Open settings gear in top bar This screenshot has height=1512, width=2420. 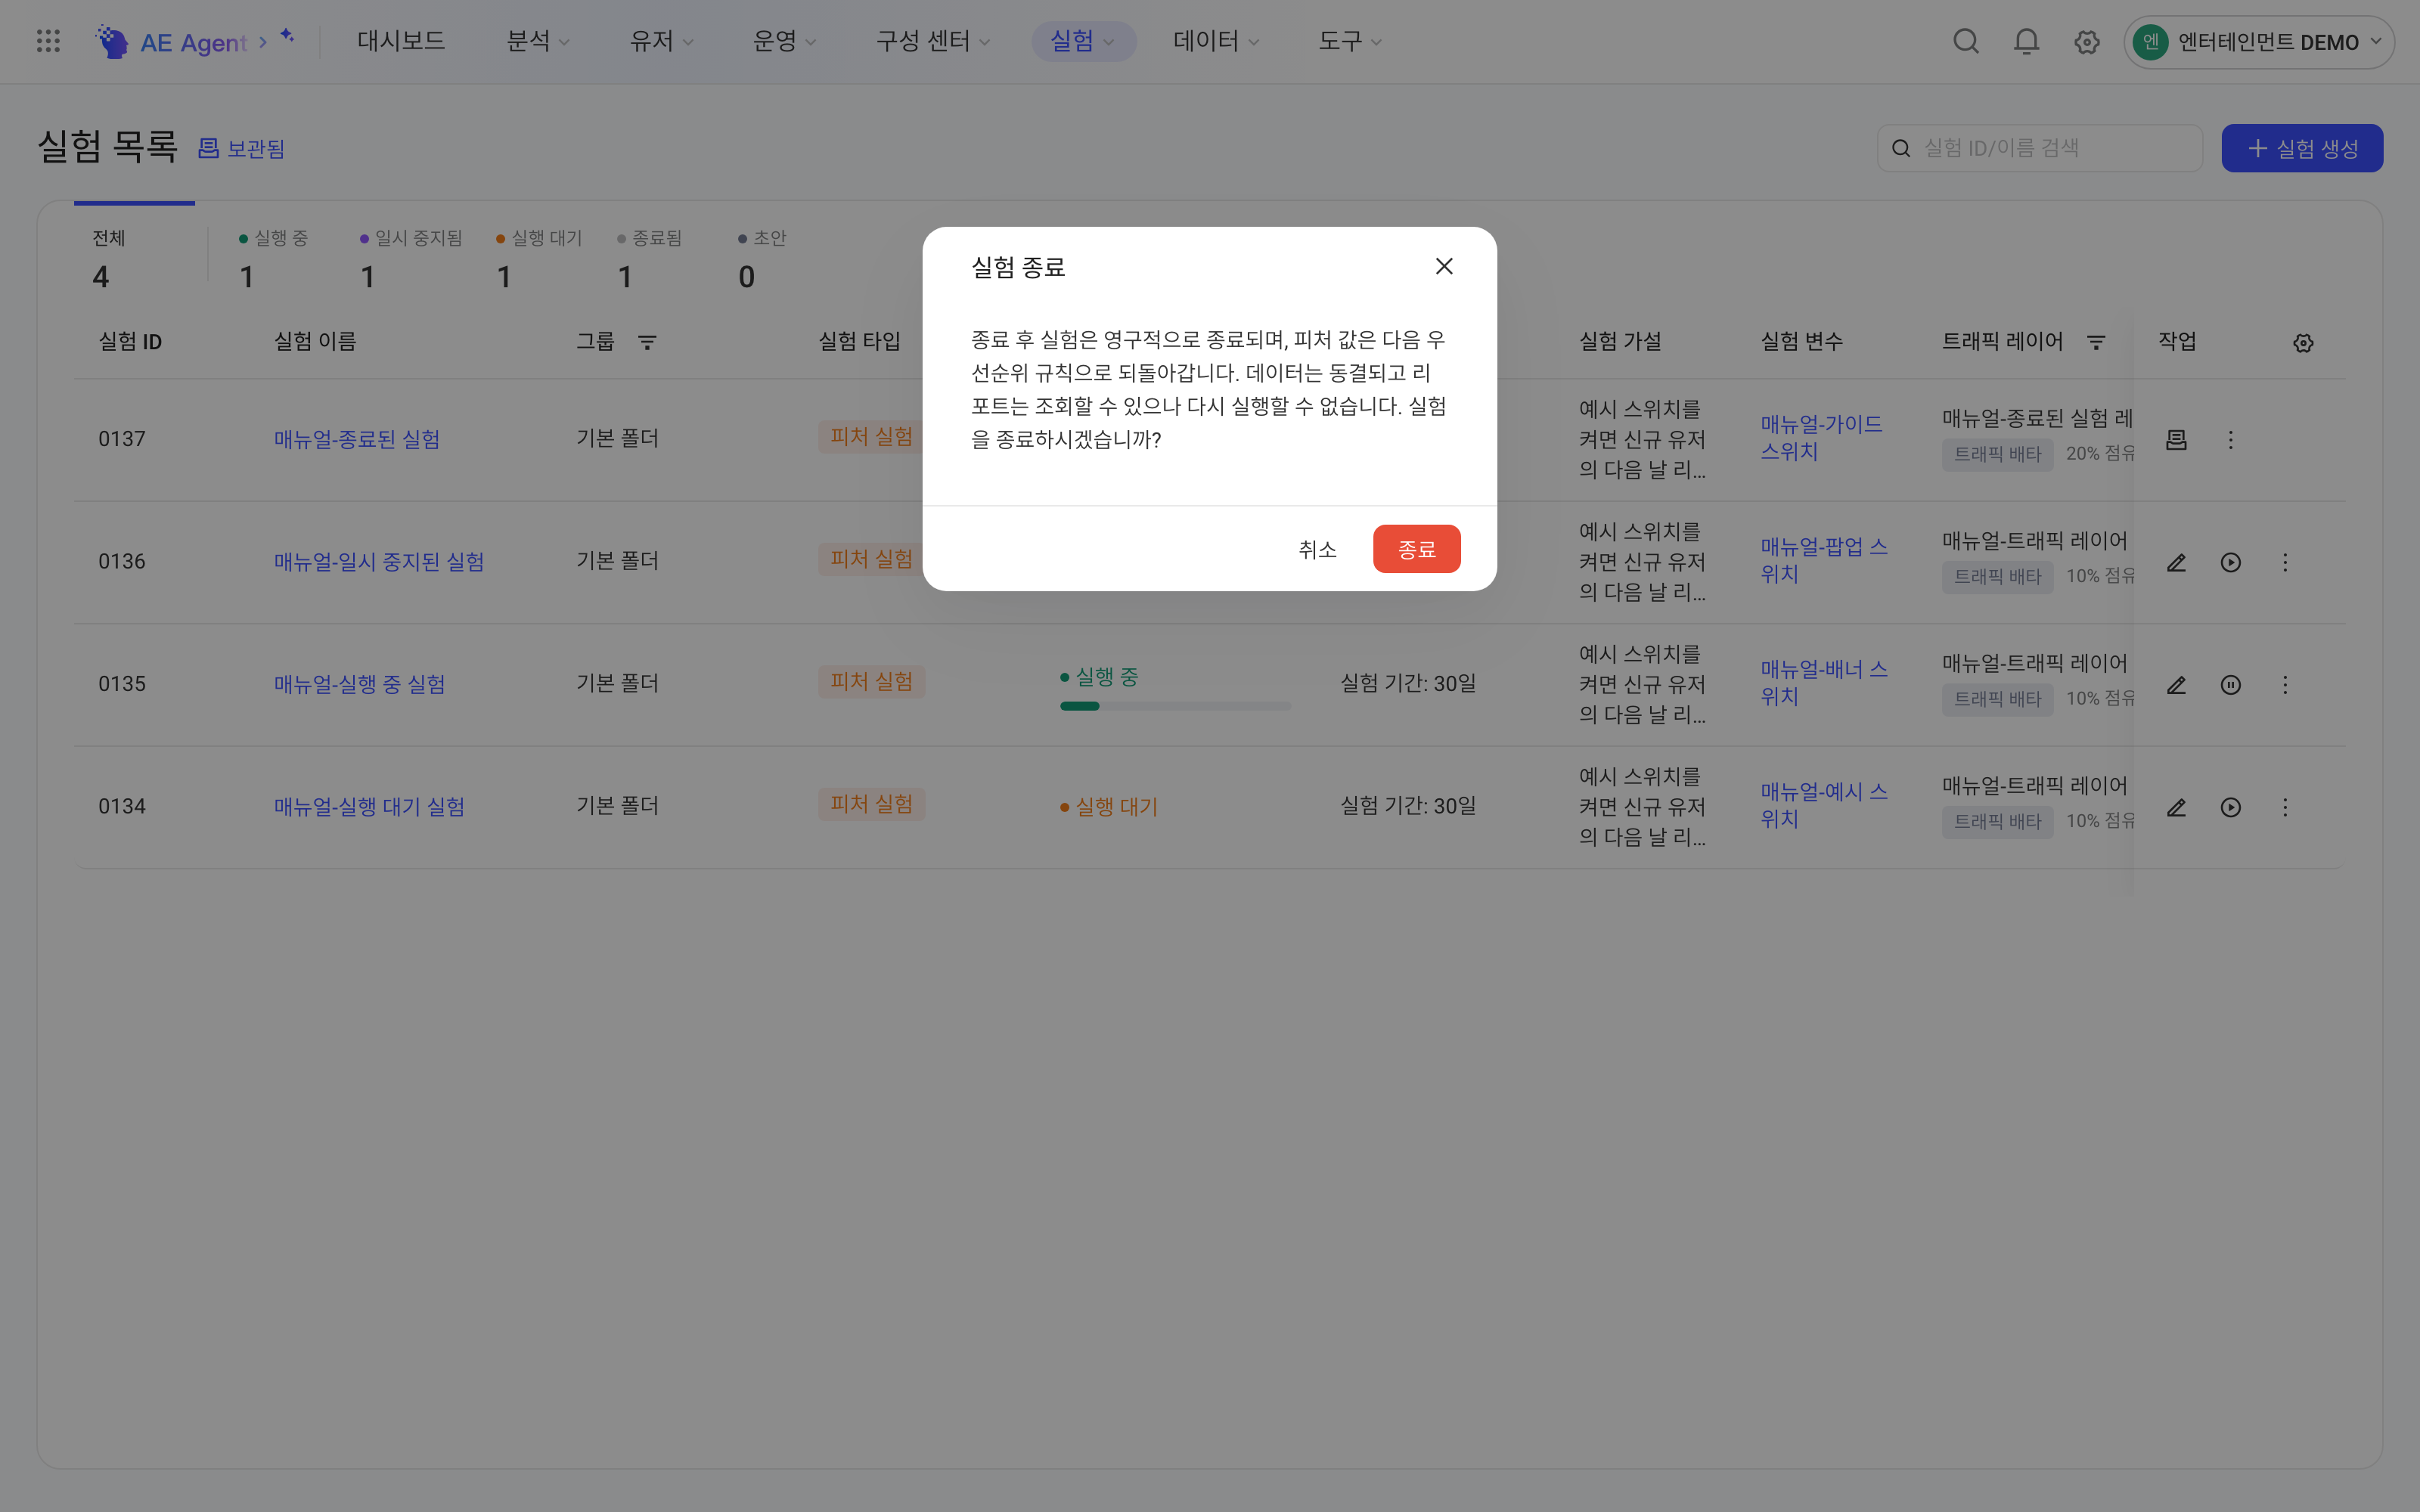coord(2086,42)
